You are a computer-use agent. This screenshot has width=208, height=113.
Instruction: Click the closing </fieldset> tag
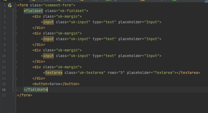pyautogui.click(x=36, y=90)
